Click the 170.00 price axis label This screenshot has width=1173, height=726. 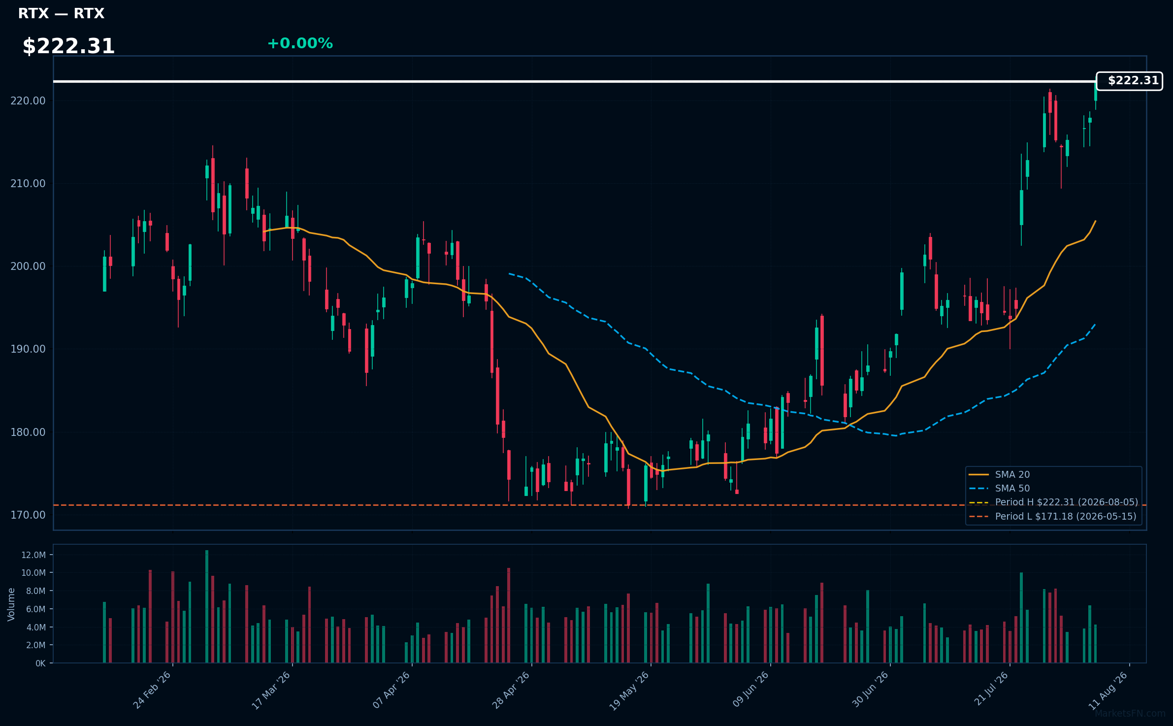pyautogui.click(x=28, y=515)
